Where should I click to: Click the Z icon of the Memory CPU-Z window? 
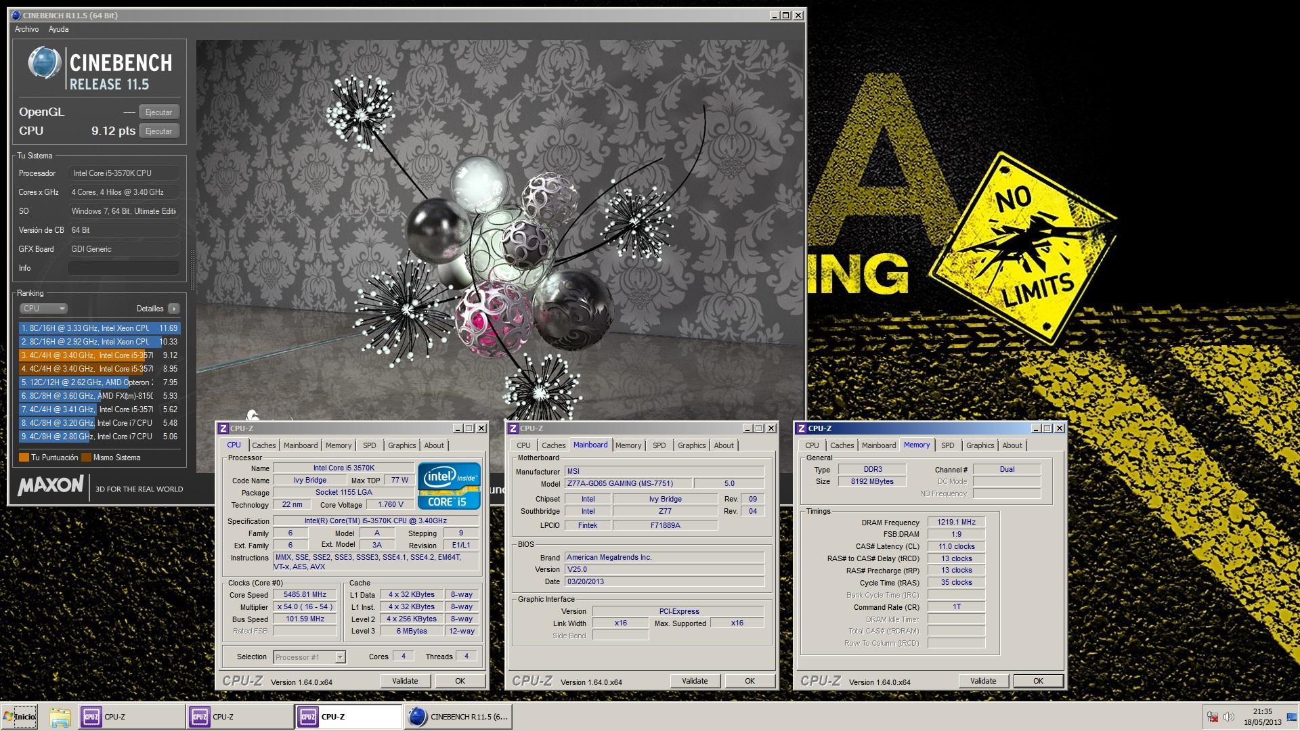tap(802, 428)
